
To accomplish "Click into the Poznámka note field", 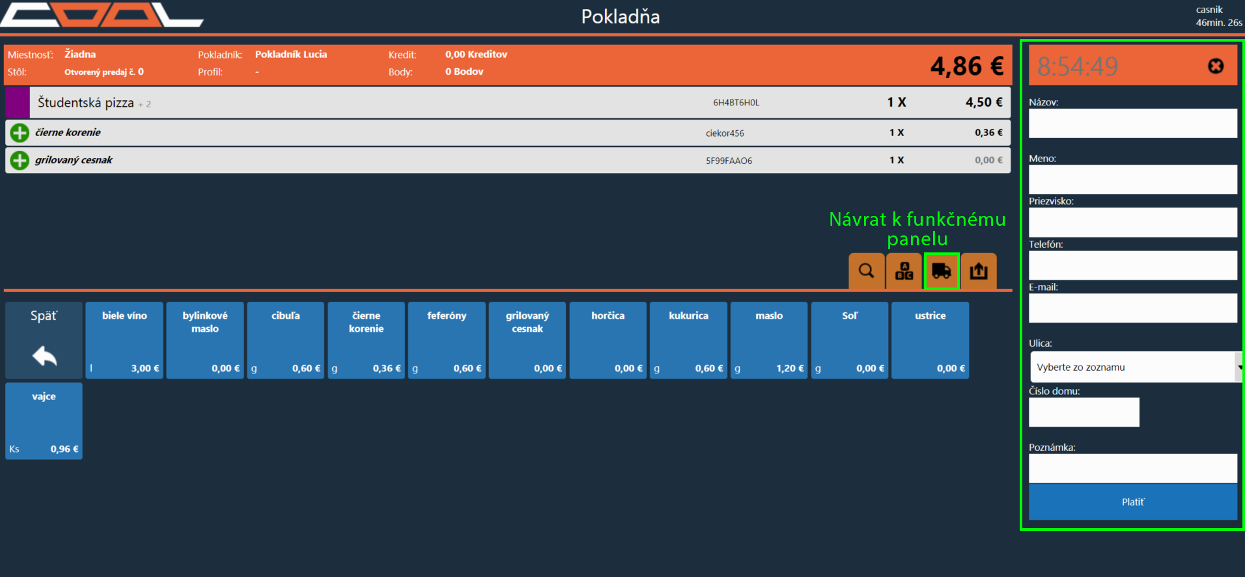I will (1132, 468).
